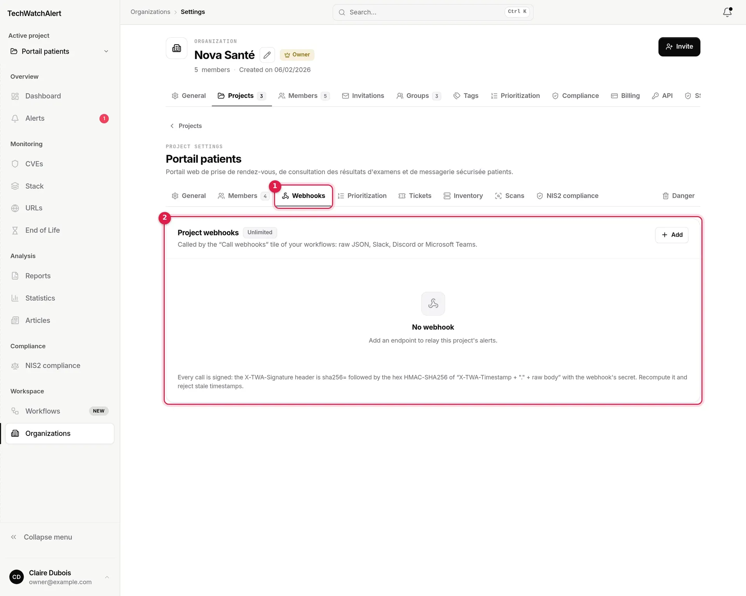Go to CVEs monitoring page
This screenshot has width=746, height=596.
59,164
